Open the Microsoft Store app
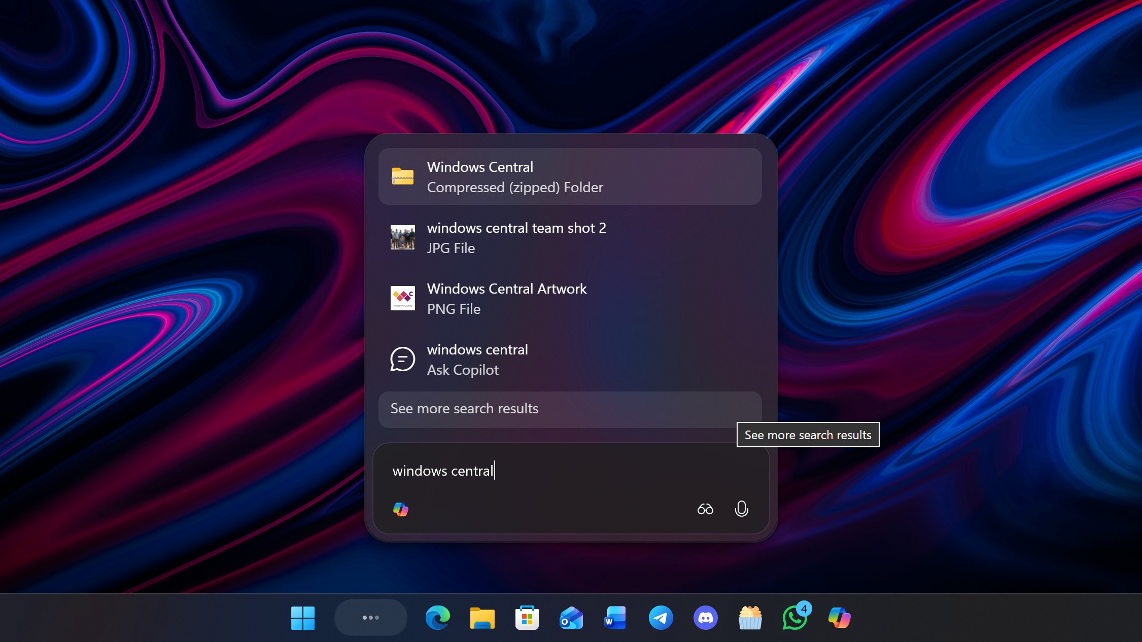Image resolution: width=1142 pixels, height=642 pixels. (527, 618)
